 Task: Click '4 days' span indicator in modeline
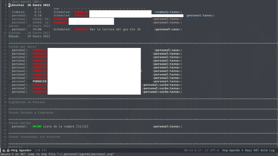(246, 151)
